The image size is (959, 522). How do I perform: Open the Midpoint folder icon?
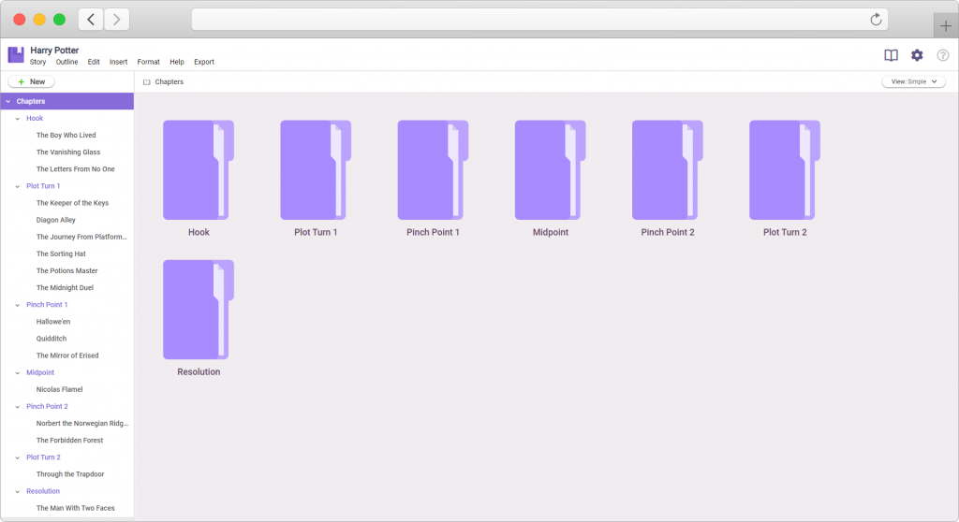click(x=550, y=170)
